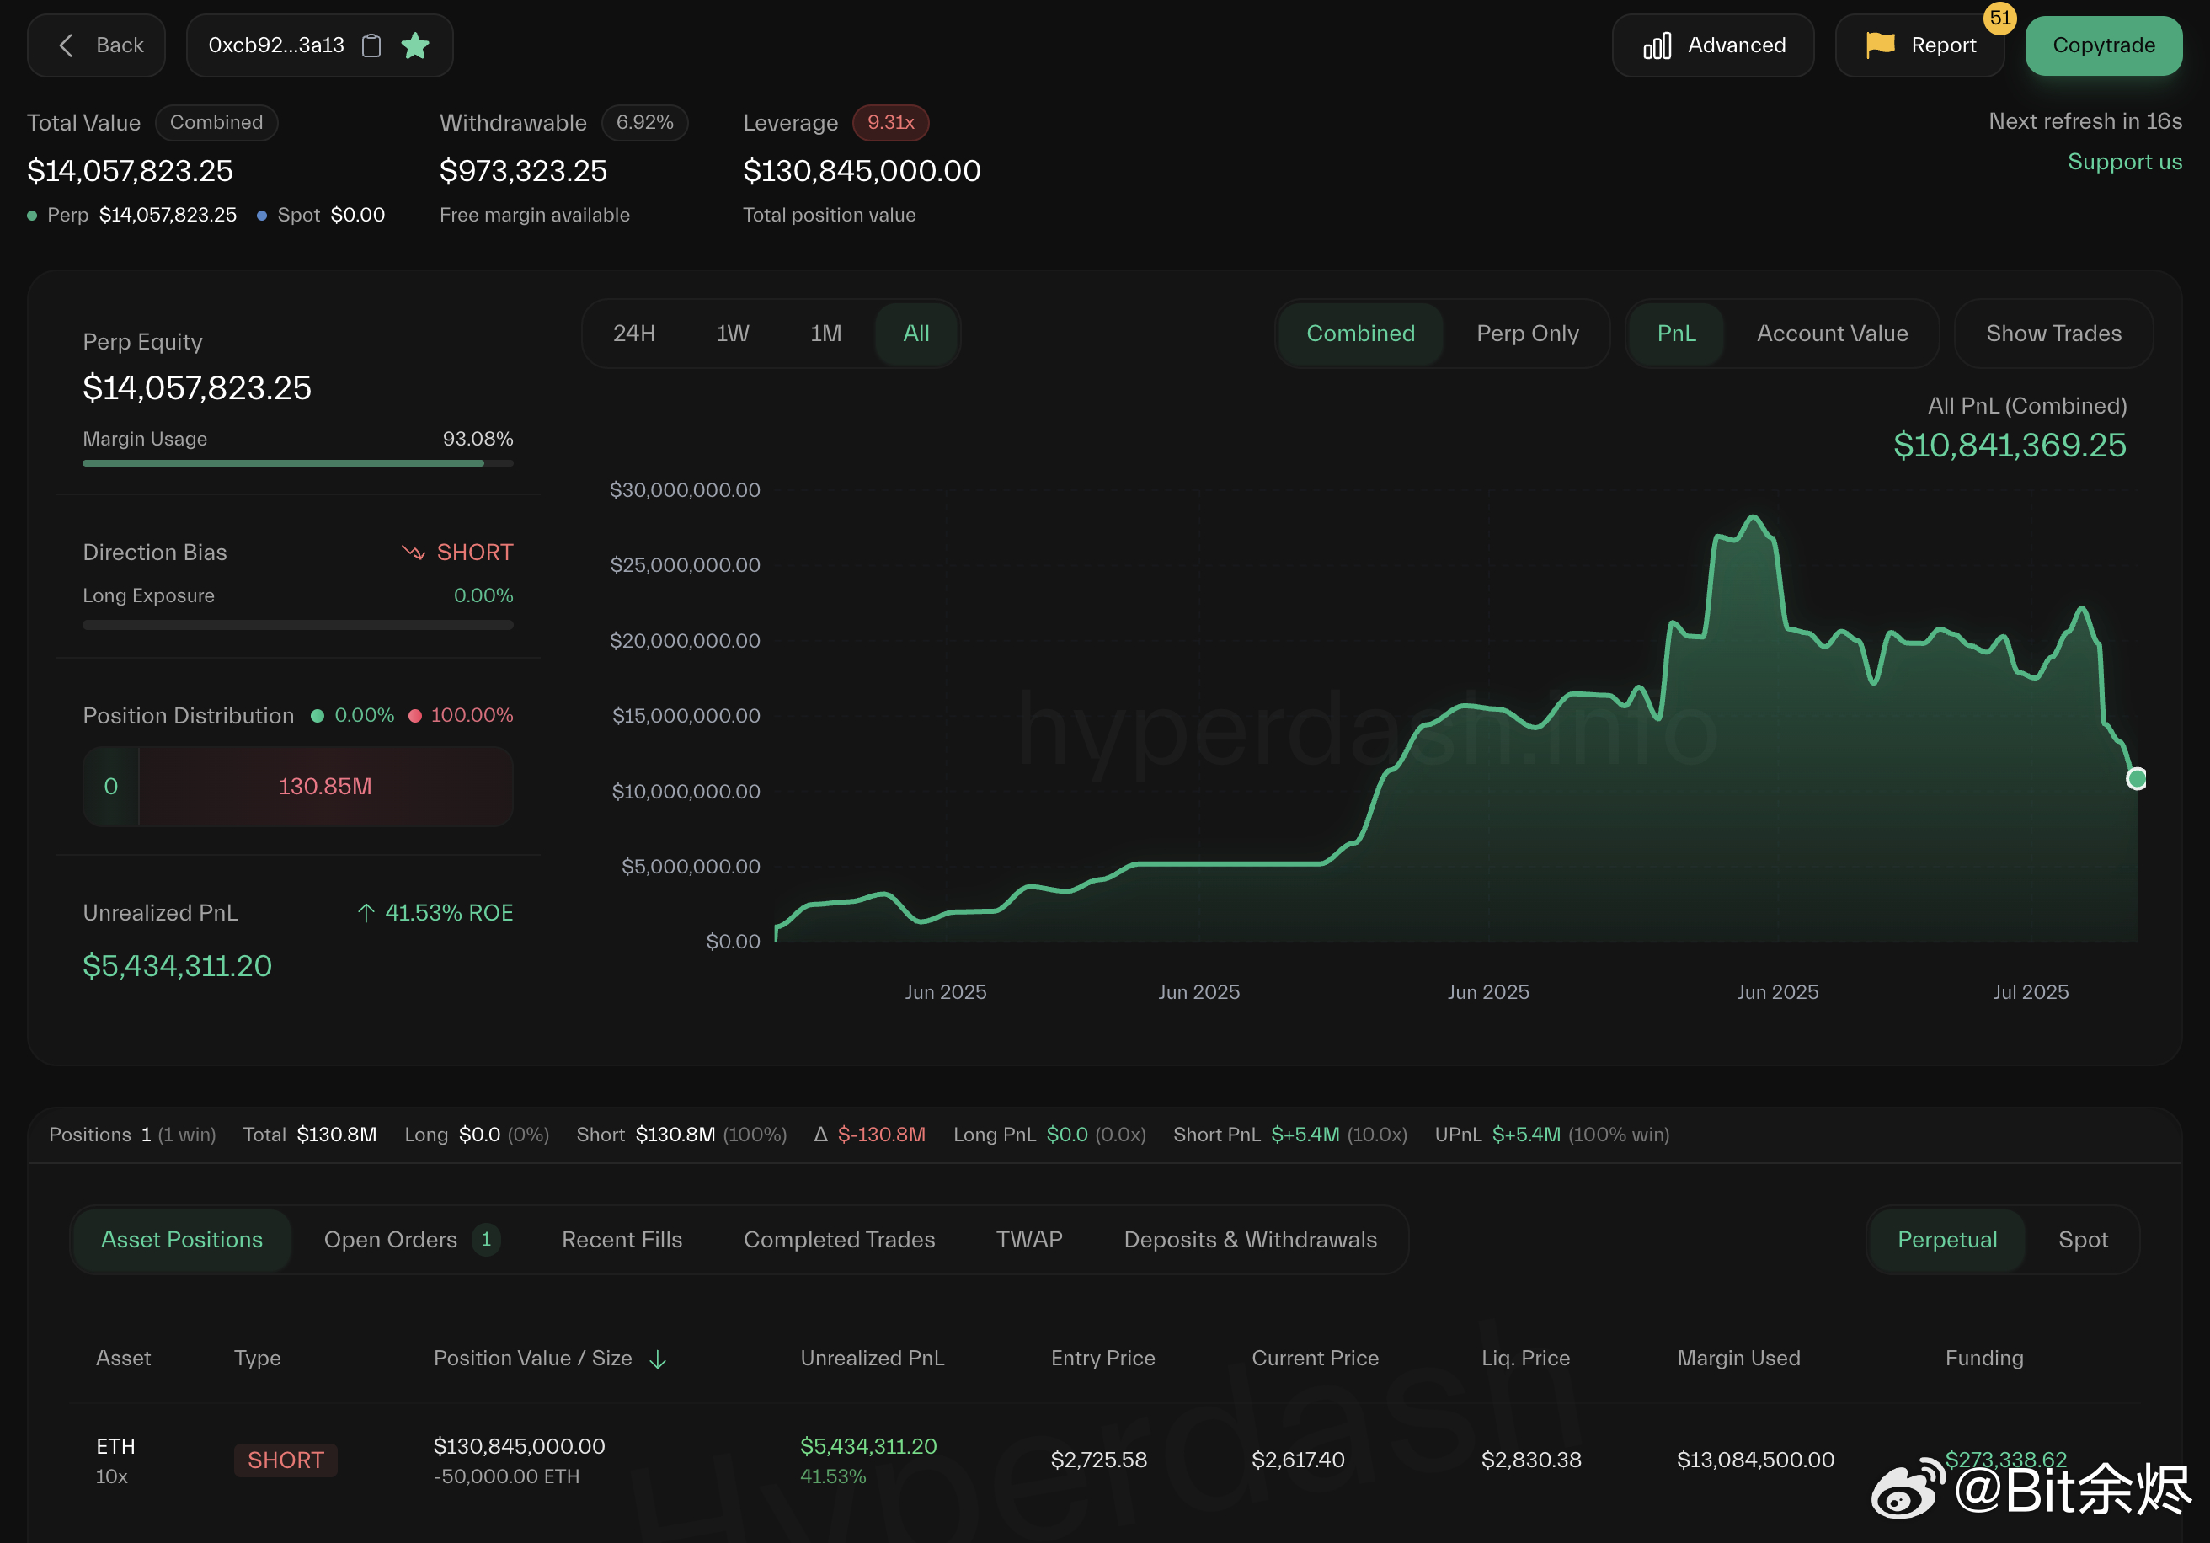Select the 1W time range
Screen dimensions: 2210x1543
point(733,333)
